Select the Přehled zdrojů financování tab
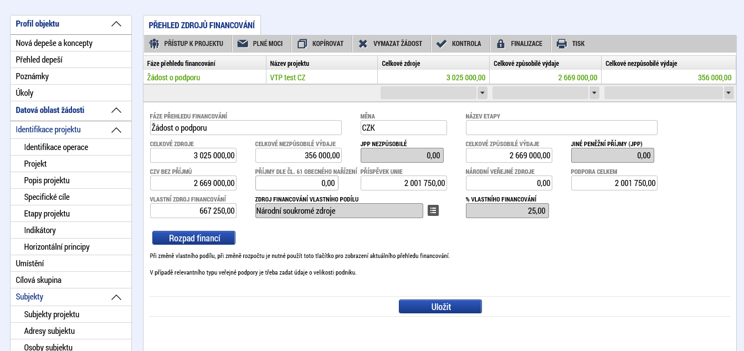Viewport: 744px width, 351px height. 202,25
